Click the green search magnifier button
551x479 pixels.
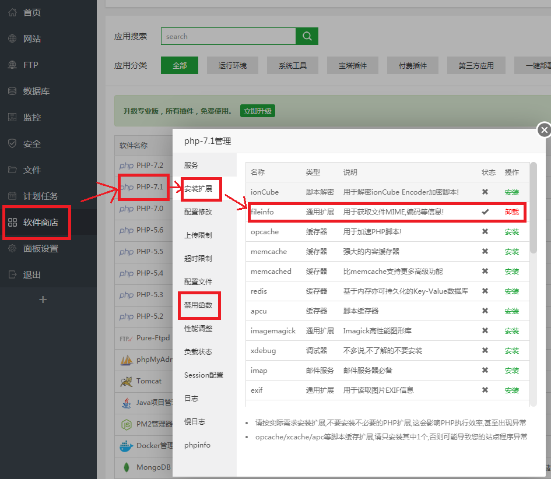point(307,36)
